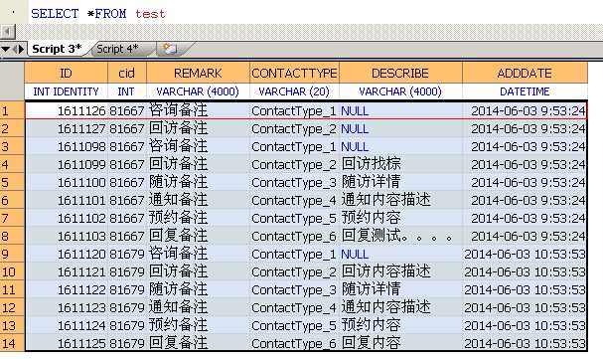Click the SELECT keyword in editor

(55, 14)
